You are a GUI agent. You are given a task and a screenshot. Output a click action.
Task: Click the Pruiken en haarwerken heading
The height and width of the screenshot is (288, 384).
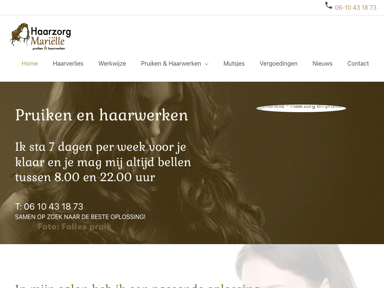pos(101,115)
